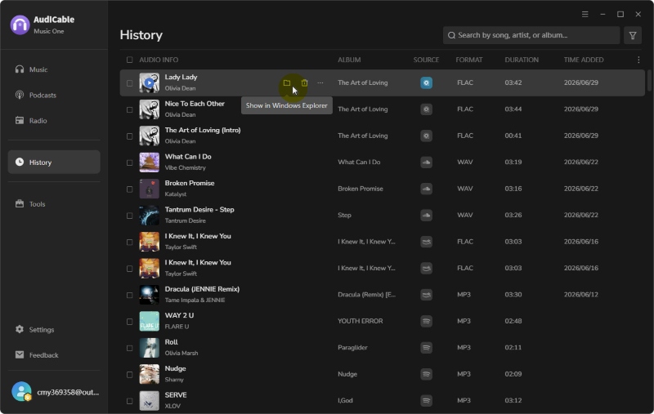The height and width of the screenshot is (414, 654).
Task: Click source icon for The Art of Loving (Intro)
Action: point(426,136)
